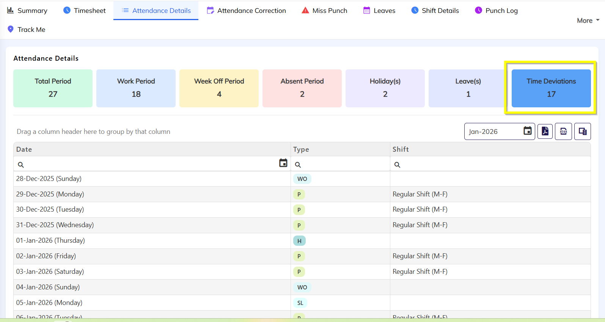This screenshot has width=605, height=322.
Task: Go to the Miss Punch tab
Action: 324,11
